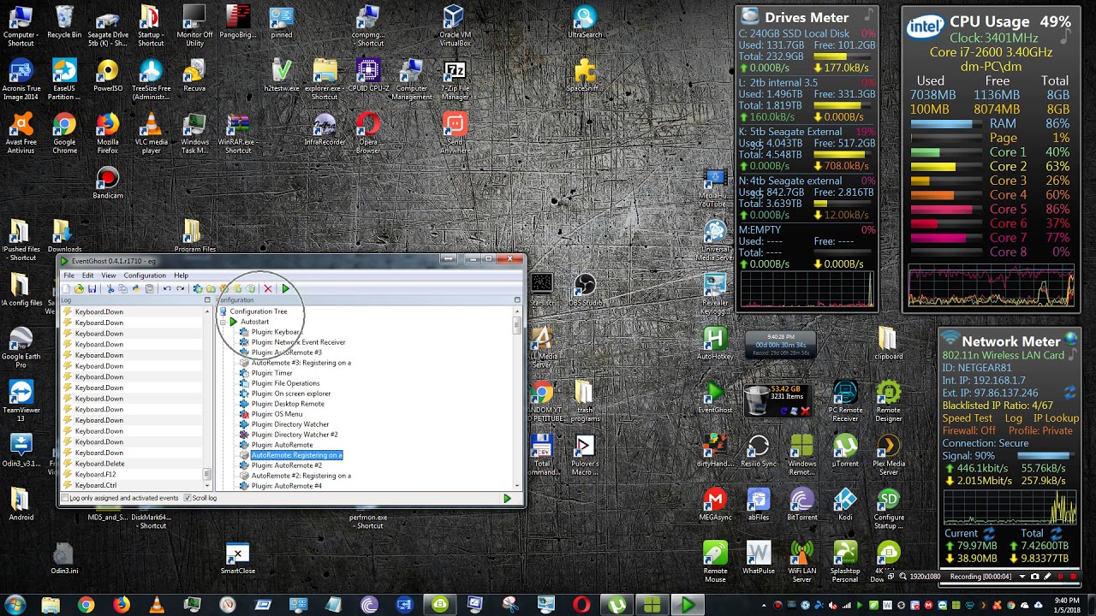Select 'Plugin: OS Menu' tree item
This screenshot has height=616, width=1096.
click(x=277, y=414)
